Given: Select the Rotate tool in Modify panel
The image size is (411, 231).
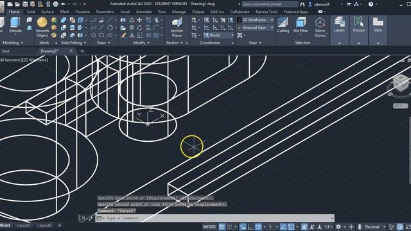Looking at the screenshot, I should (139, 28).
